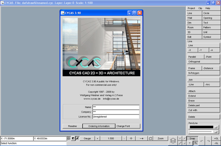The image size is (221, 146).
Task: Select the Room category
Action: [x=194, y=27]
